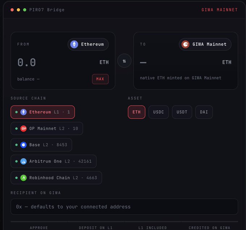246x230 pixels.
Task: Click 'native ETH minted on GIWA Mainnet' text
Action: click(181, 78)
